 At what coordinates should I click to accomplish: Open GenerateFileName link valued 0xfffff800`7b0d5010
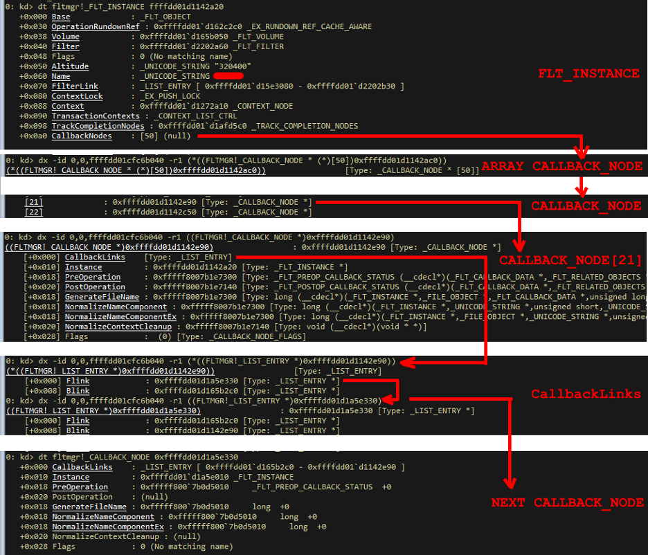(89, 507)
